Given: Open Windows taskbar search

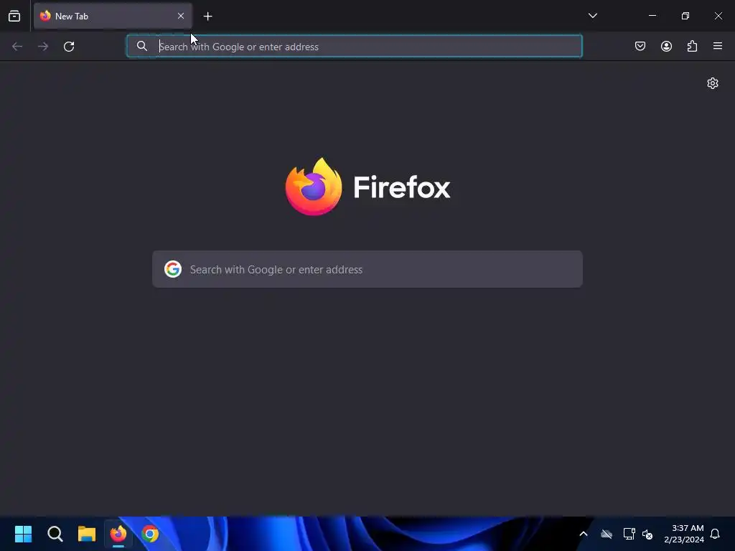Looking at the screenshot, I should [x=55, y=534].
